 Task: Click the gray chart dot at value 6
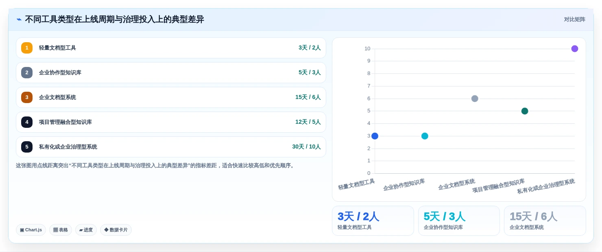coord(475,99)
